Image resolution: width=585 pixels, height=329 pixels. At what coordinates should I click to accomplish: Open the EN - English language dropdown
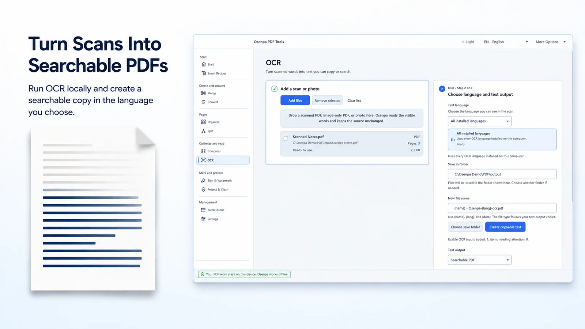tap(506, 42)
